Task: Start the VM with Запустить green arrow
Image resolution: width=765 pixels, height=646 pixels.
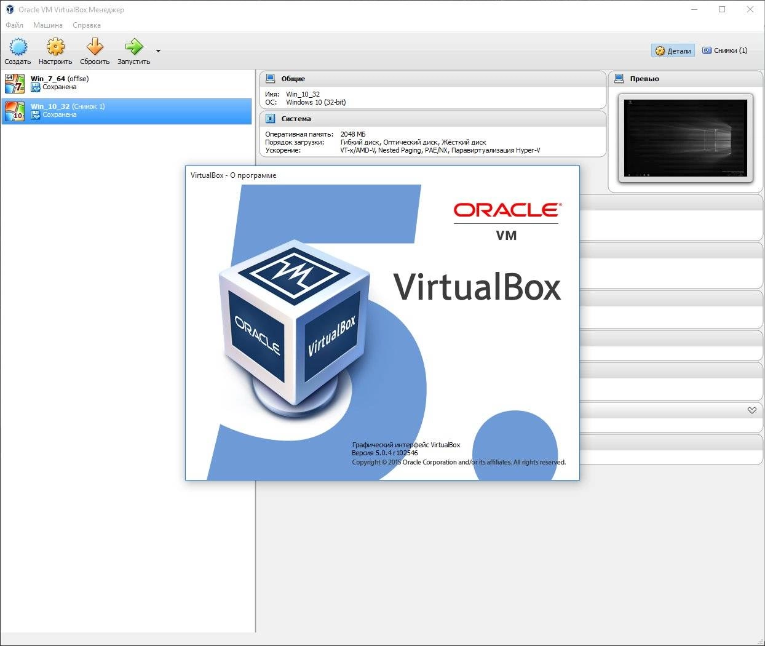Action: tap(133, 47)
